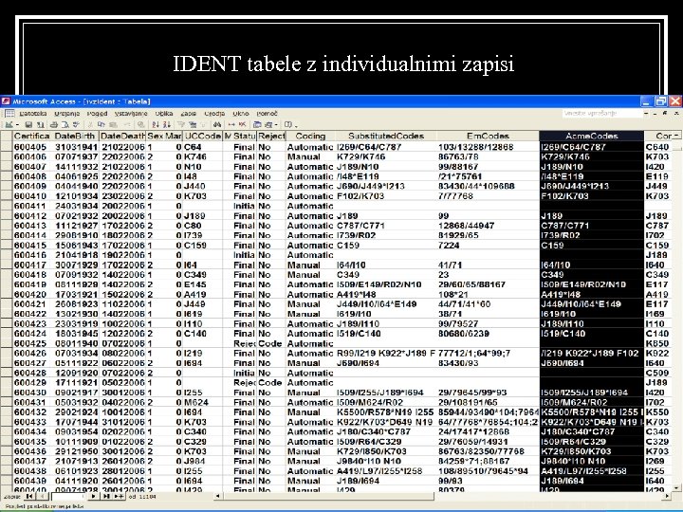Click the Filter By Selection icon
Image resolution: width=683 pixels, height=512 pixels.
(181, 124)
